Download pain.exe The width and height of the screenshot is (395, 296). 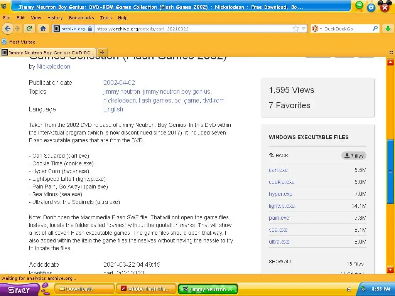pyautogui.click(x=279, y=218)
